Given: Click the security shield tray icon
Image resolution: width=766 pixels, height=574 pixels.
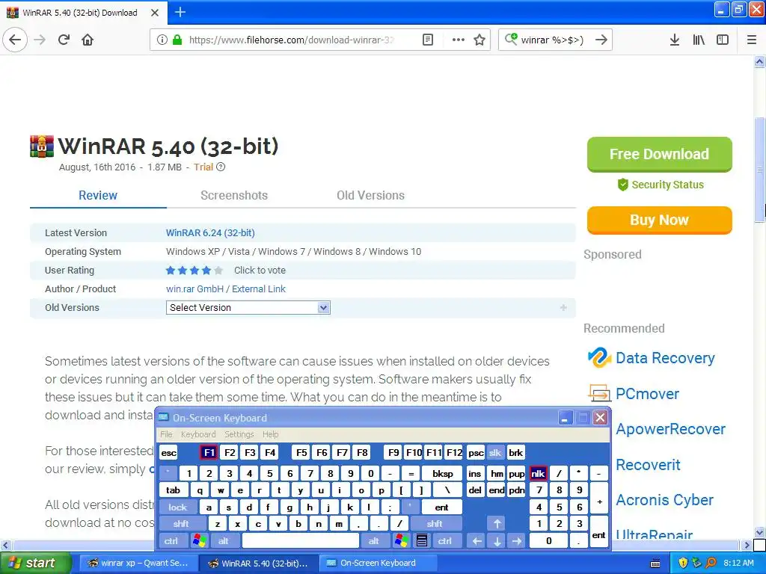Looking at the screenshot, I should [x=683, y=563].
